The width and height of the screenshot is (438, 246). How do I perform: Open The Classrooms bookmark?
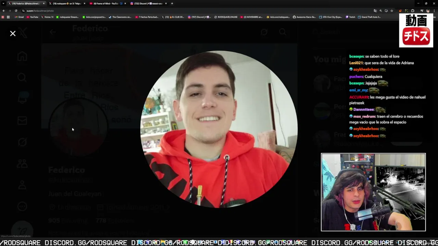[120, 17]
